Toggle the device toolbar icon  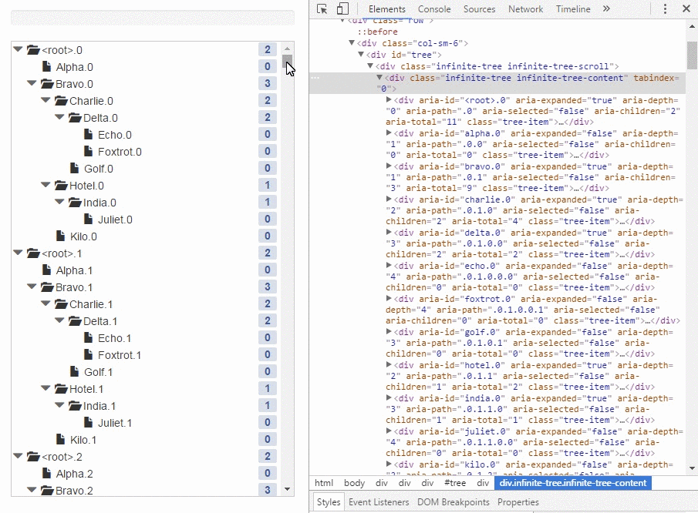tap(342, 9)
